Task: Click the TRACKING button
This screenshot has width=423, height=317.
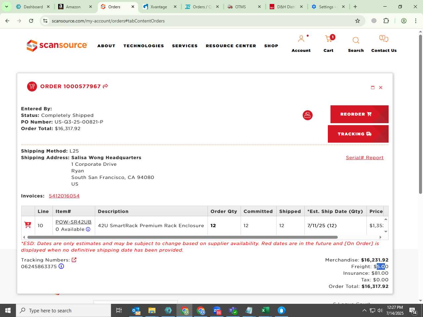Action: pos(358,134)
